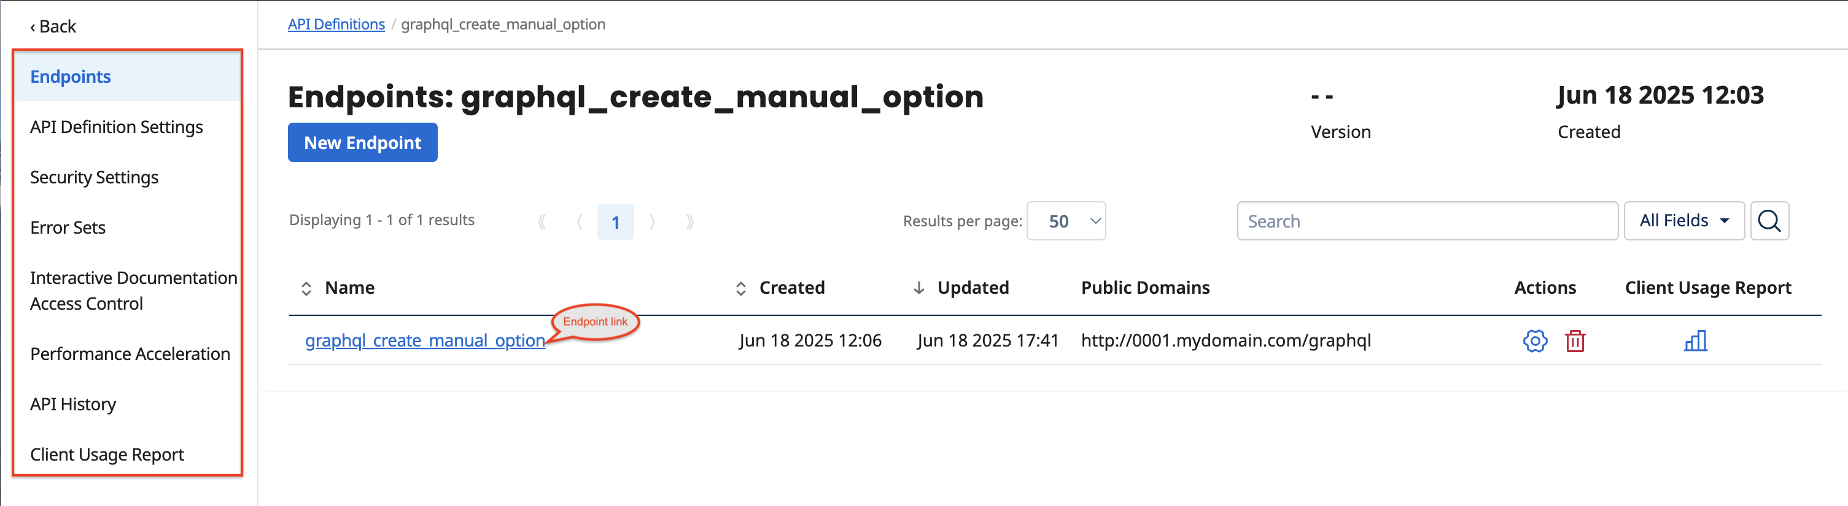Go to the previous results page

579,222
